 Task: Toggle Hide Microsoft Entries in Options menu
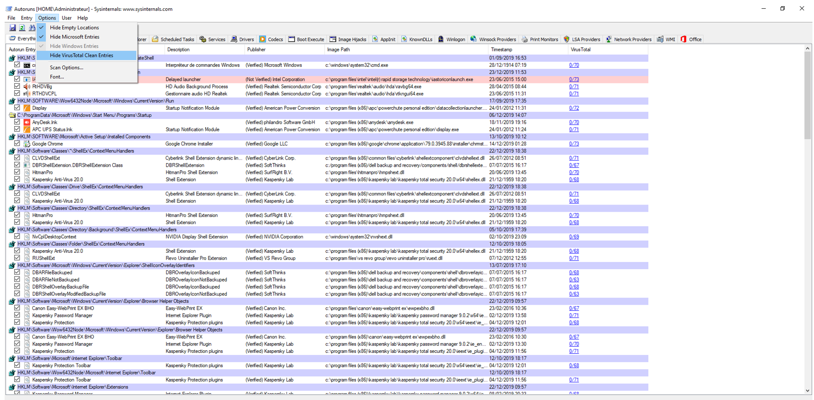(x=74, y=37)
